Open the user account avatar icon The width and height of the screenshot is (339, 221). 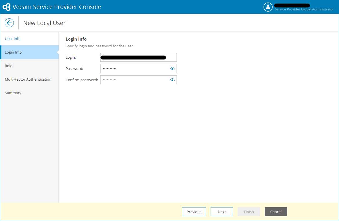268,7
